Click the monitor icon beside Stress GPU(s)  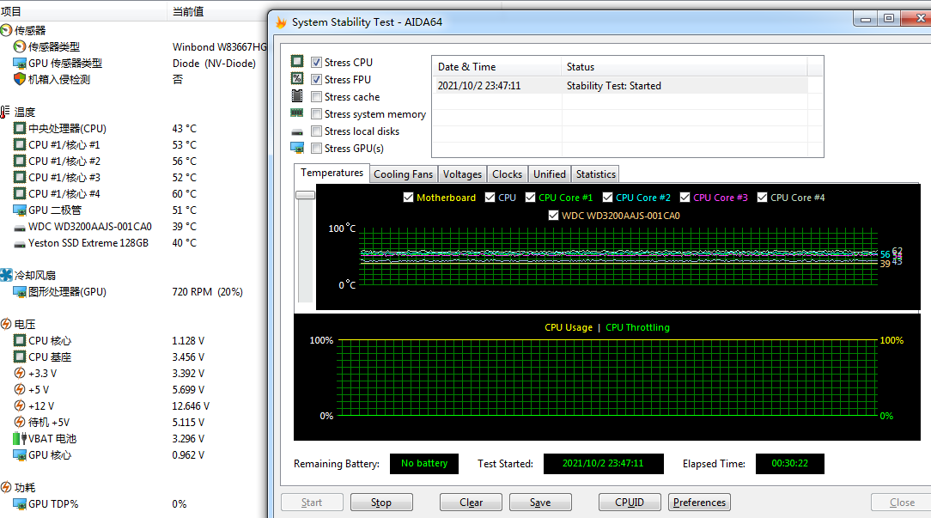point(297,147)
